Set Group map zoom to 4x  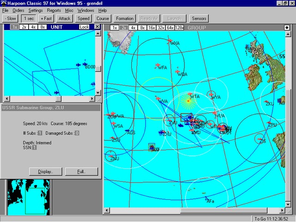(133, 28)
